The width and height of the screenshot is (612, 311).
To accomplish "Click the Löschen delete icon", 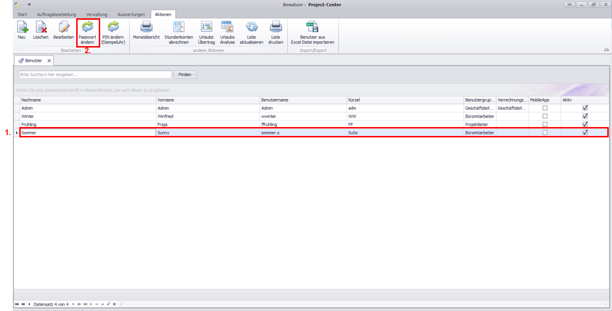I will [41, 27].
